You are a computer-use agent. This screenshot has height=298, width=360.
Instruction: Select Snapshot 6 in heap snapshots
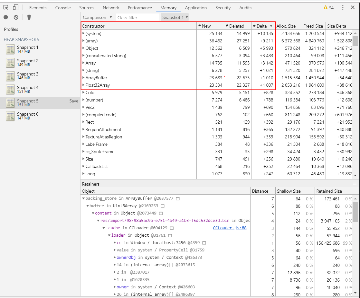(x=40, y=116)
